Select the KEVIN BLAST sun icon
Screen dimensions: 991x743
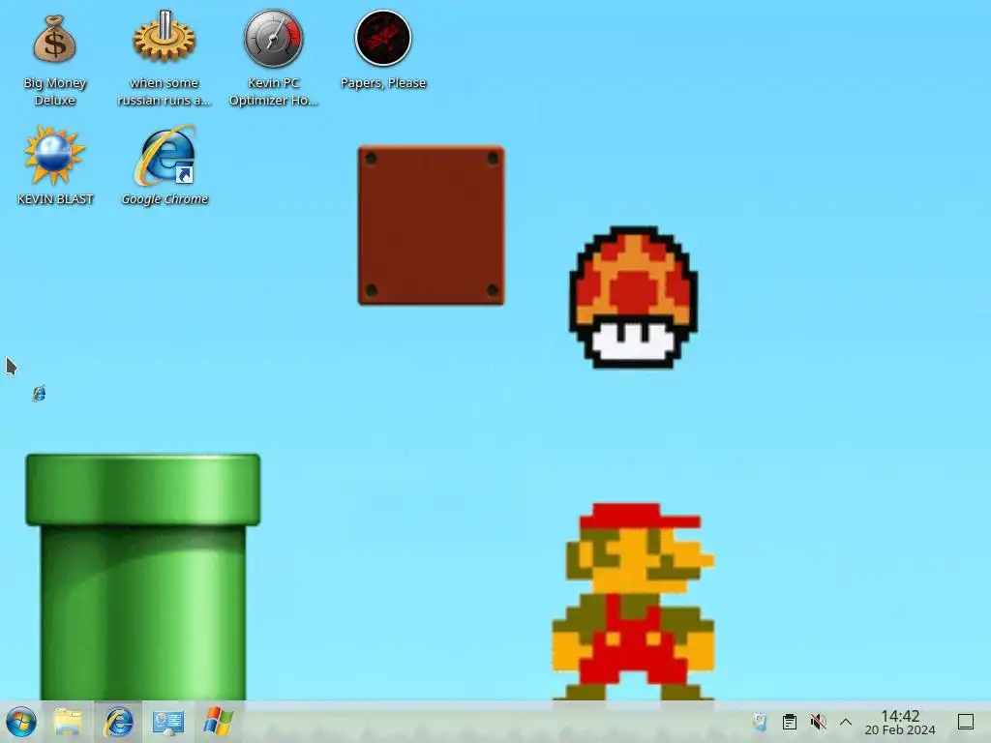[x=54, y=156]
